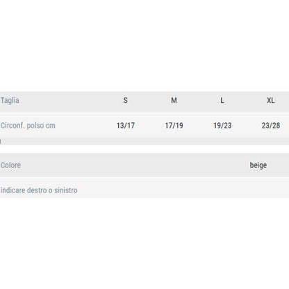Select size L column header
Viewport: 289px width, 289px height.
222,100
